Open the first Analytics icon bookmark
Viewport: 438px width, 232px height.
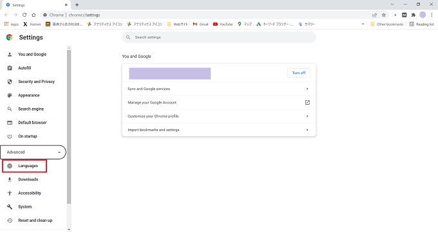click(x=104, y=24)
